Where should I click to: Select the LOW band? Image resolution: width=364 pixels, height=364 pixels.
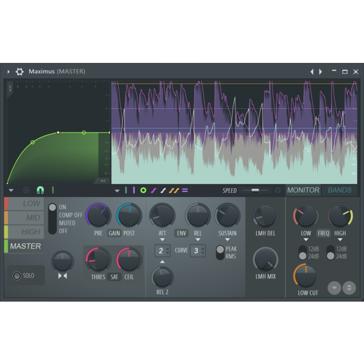(24, 204)
